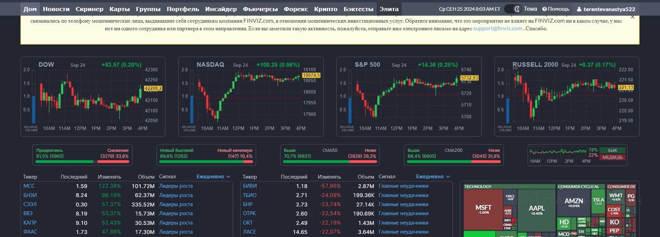The image size is (660, 237).
Task: Click Главные неудачники signal for БИВИ row
Action: coord(404,186)
